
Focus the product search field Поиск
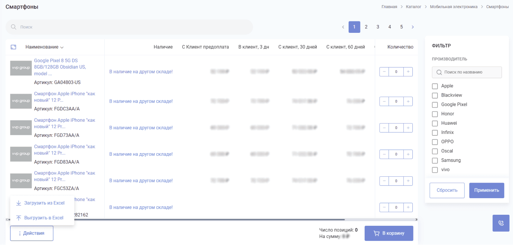pos(129,27)
